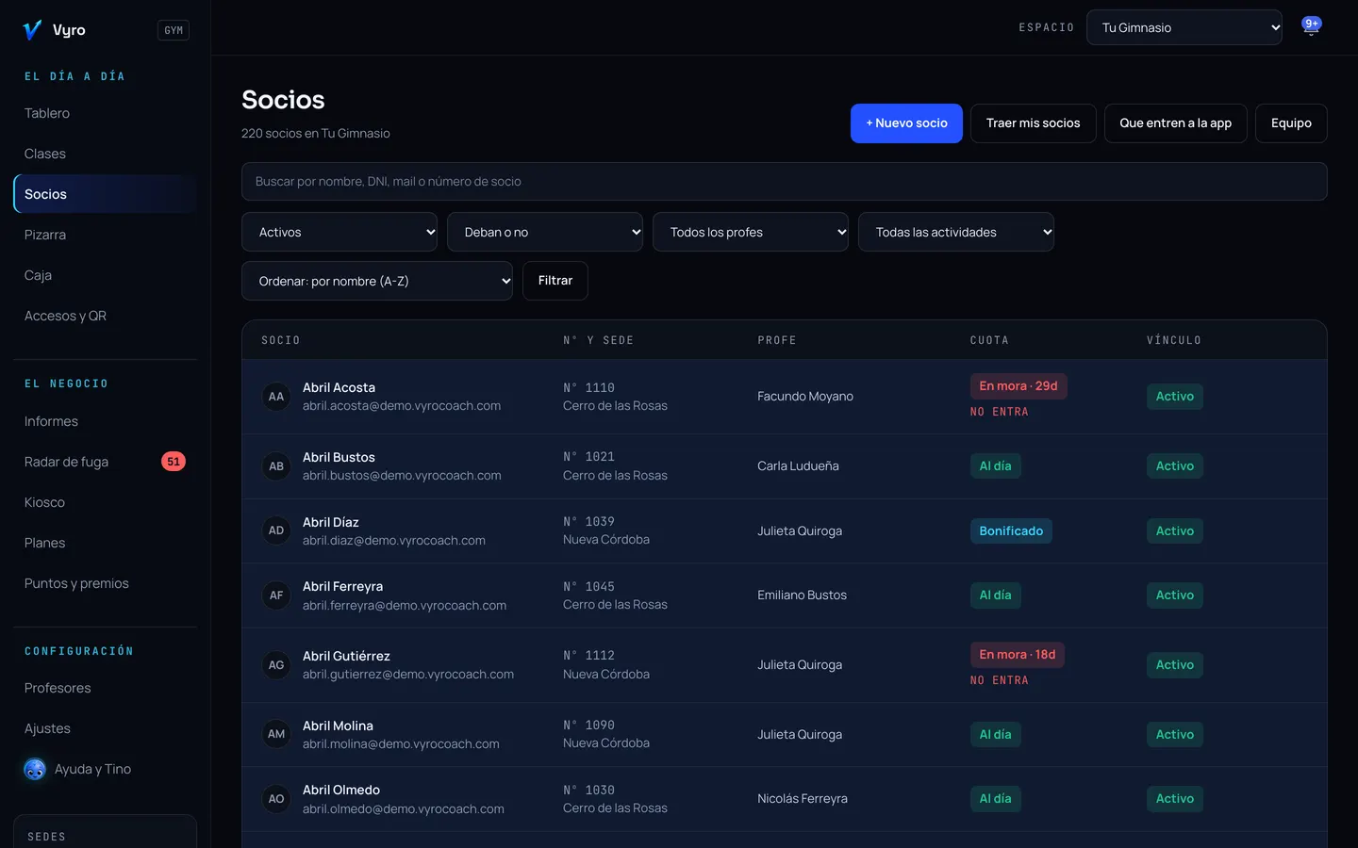Click the 51 badge on Radar de fuga

(x=174, y=462)
